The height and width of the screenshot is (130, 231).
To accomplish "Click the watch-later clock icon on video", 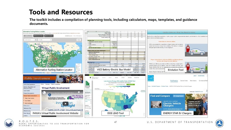I will click(x=79, y=92).
